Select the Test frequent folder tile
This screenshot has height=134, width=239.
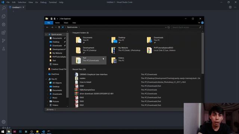89,60
